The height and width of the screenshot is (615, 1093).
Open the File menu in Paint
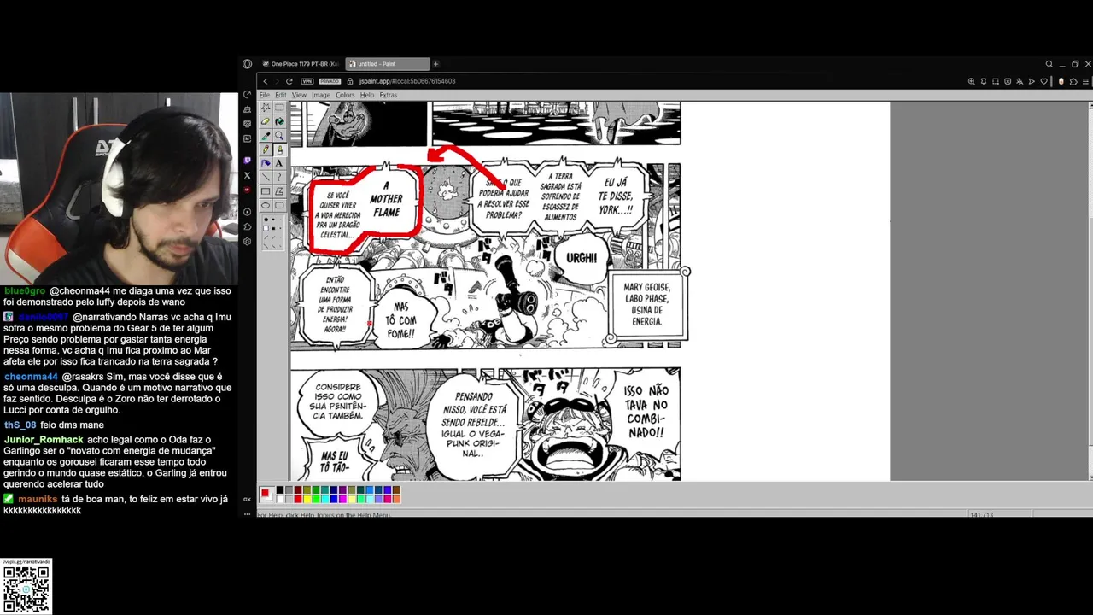point(265,95)
